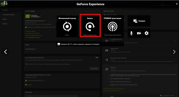Screen dimensions: 179x97
Task: Click the crop icon at top left
Action: [6, 3]
